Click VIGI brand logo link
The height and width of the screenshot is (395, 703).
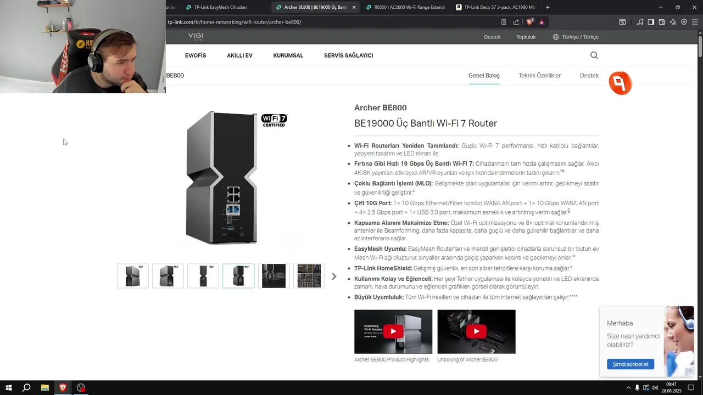[196, 37]
